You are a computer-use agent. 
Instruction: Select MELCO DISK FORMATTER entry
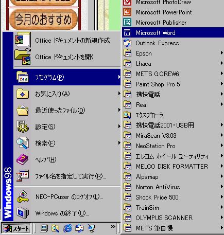pyautogui.click(x=173, y=167)
